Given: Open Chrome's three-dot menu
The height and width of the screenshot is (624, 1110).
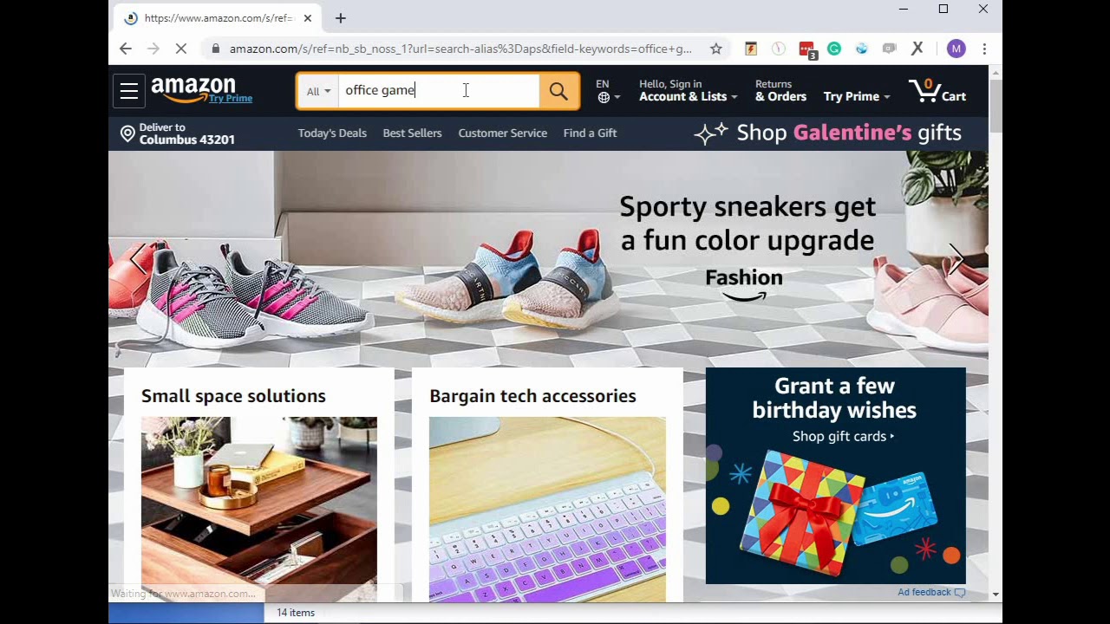Looking at the screenshot, I should [x=984, y=49].
